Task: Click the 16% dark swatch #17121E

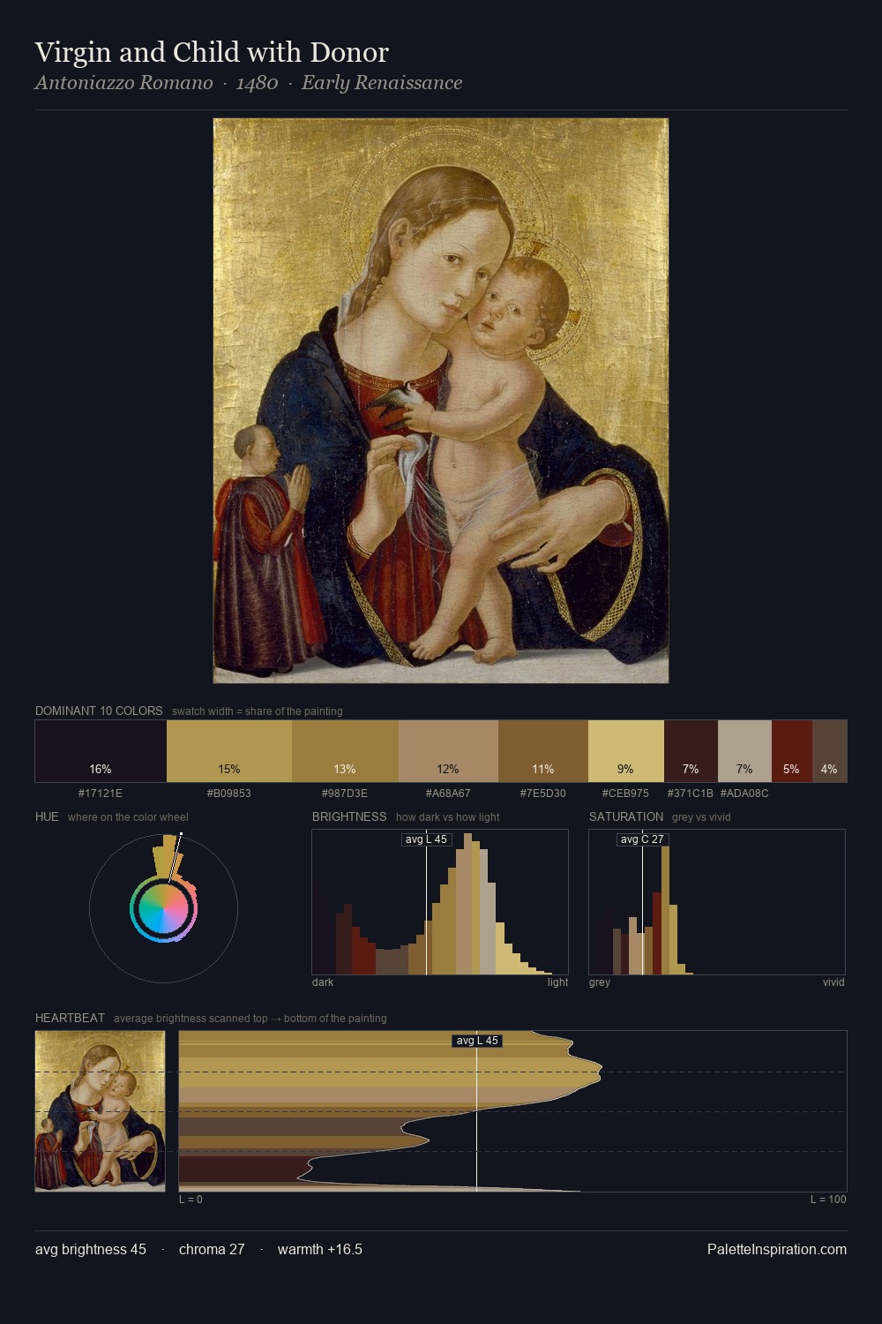Action: click(101, 751)
